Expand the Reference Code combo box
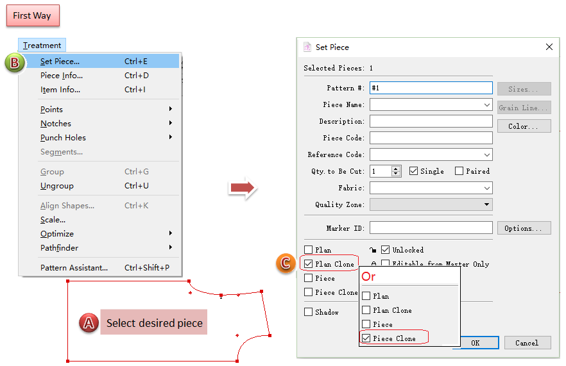 (487, 154)
